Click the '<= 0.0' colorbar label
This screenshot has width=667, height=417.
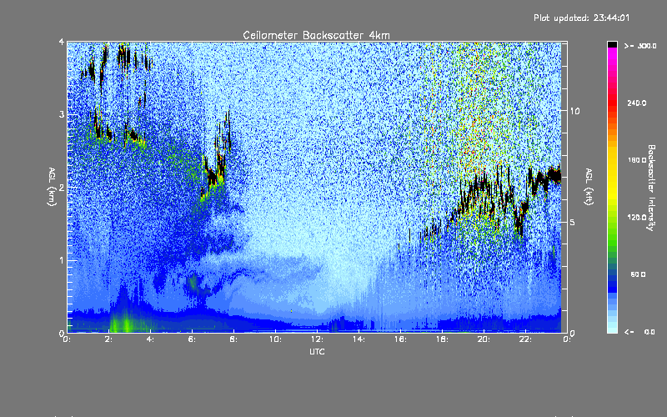point(640,332)
